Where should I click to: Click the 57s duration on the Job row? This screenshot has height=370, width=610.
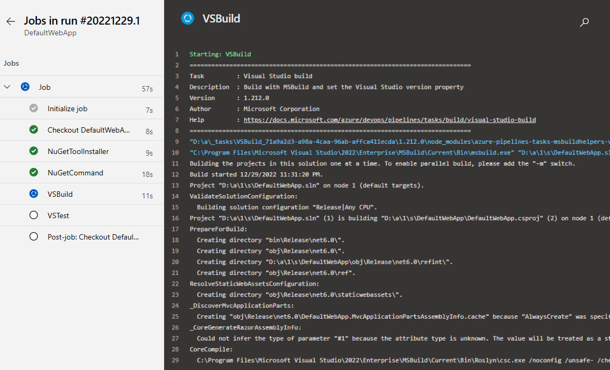tap(147, 89)
